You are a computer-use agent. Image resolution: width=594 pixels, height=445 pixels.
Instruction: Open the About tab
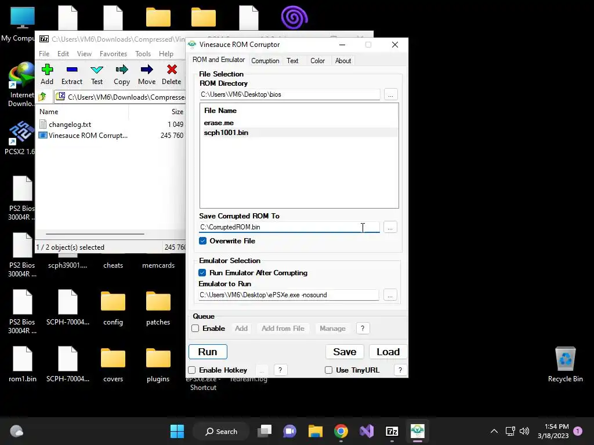pyautogui.click(x=343, y=60)
